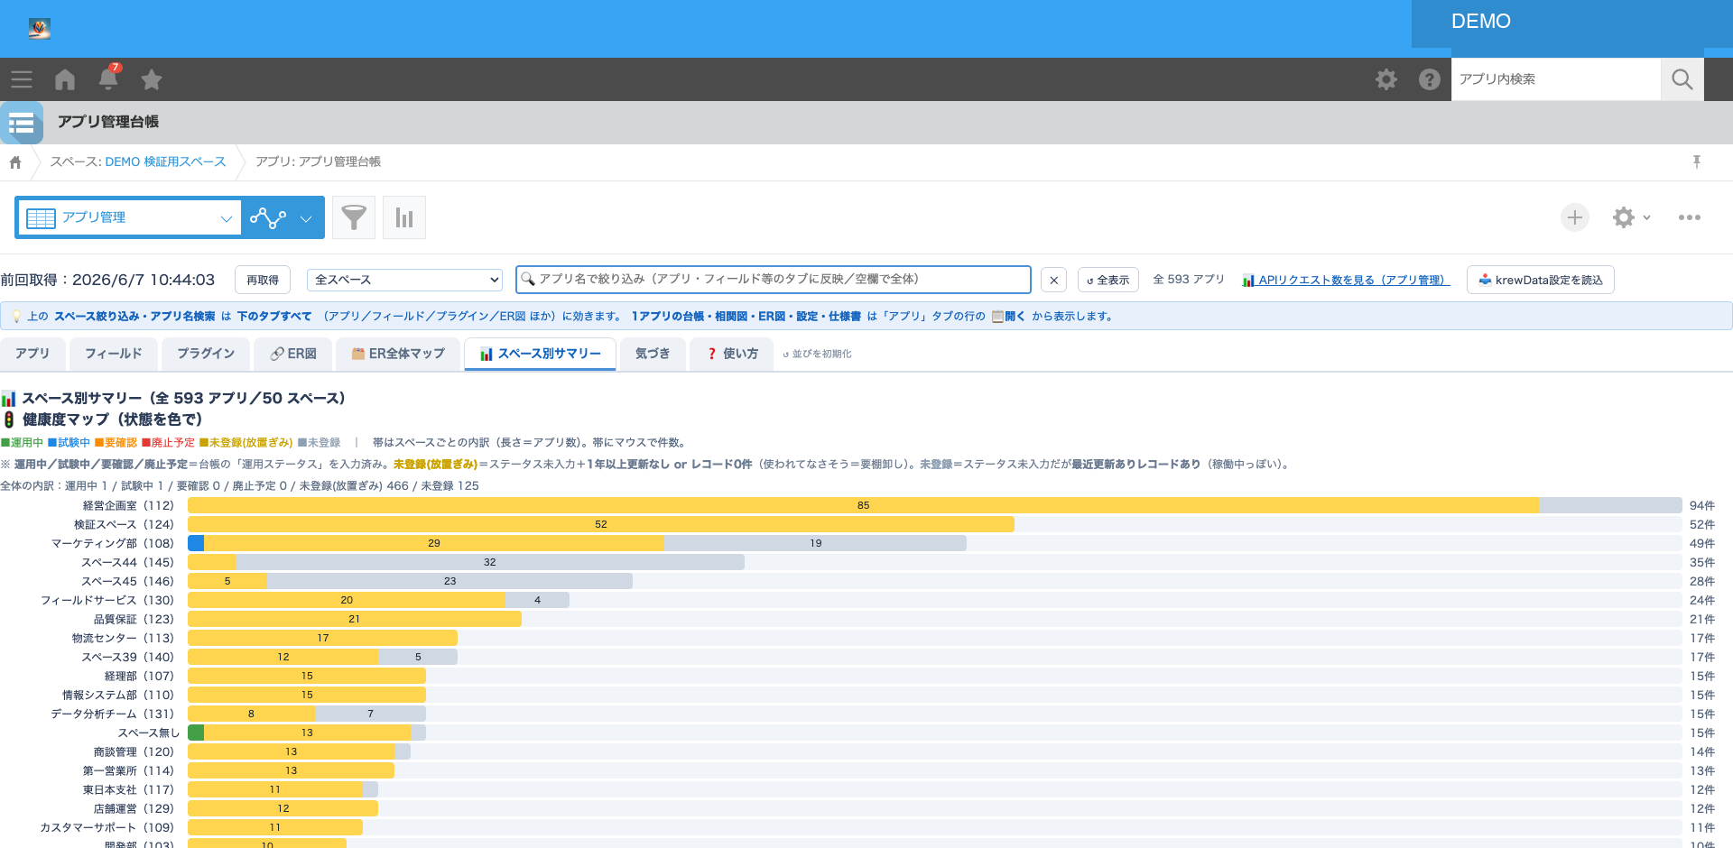Click the krewData設定を読込 button

(x=1541, y=280)
